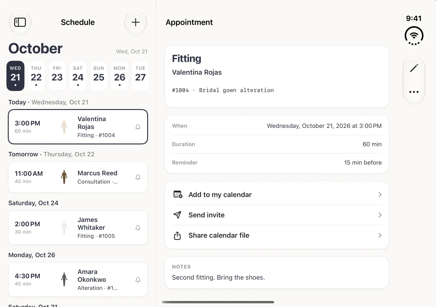Select Saturday 24 in the week strip

[78, 76]
